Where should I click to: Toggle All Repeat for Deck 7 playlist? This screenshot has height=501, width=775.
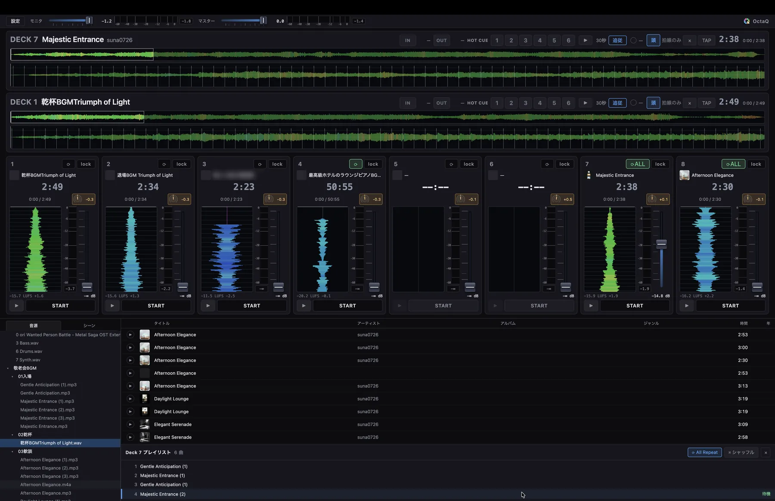(704, 452)
